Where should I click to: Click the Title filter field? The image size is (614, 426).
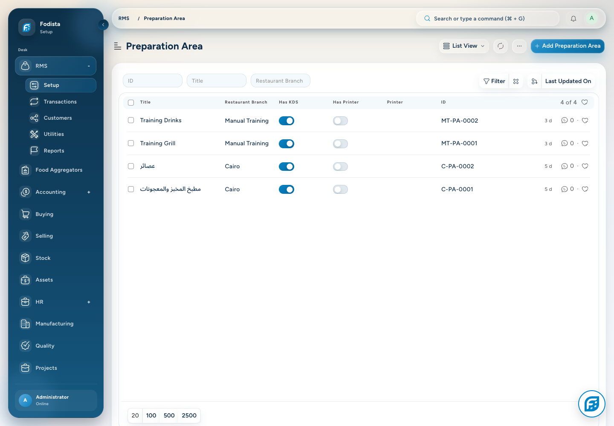(217, 81)
